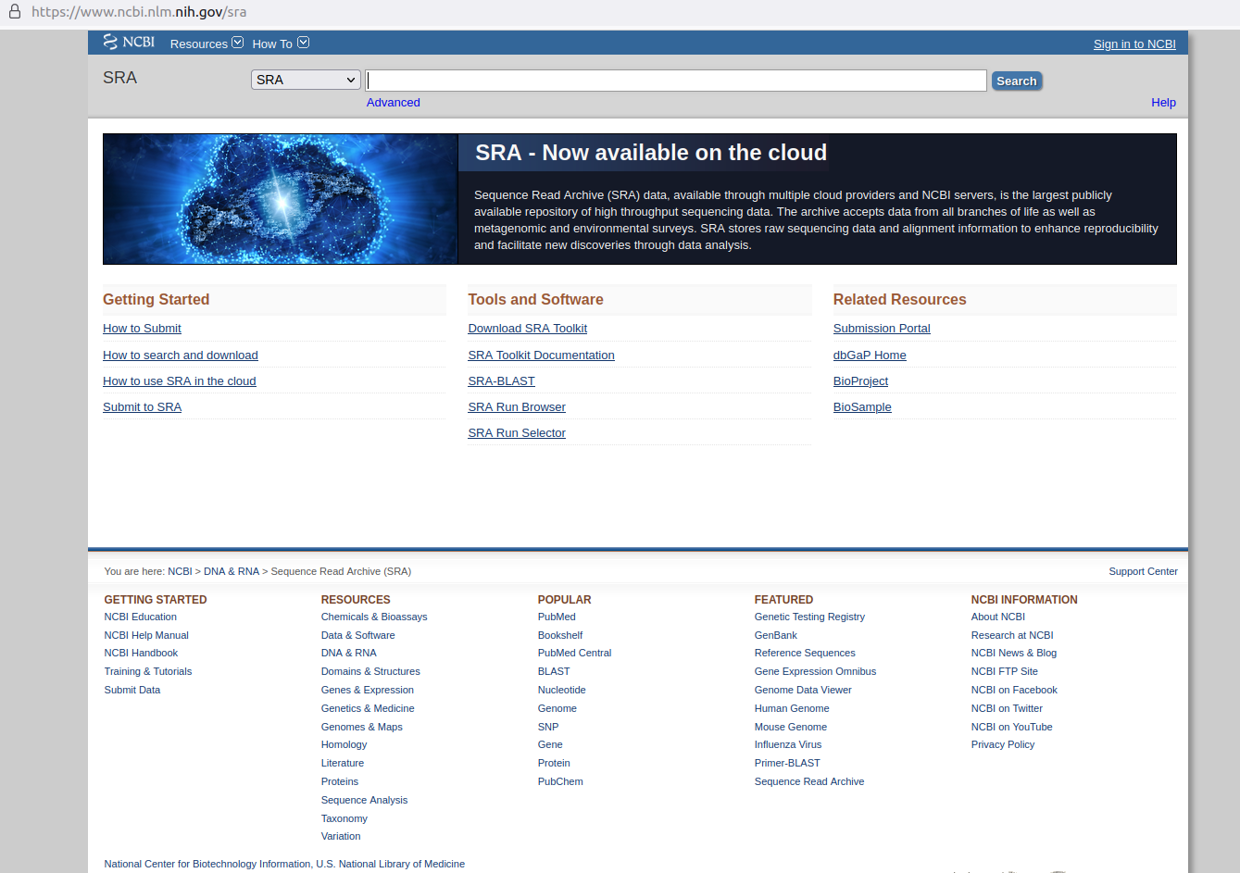Click DNA & RNA breadcrumb link

(232, 571)
